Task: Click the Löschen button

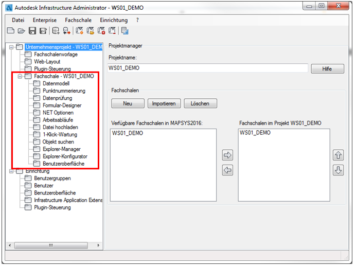Action: [x=200, y=103]
